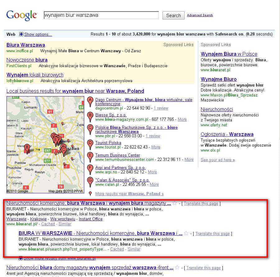
Task: Click See your ad here link
Action: click(218, 160)
